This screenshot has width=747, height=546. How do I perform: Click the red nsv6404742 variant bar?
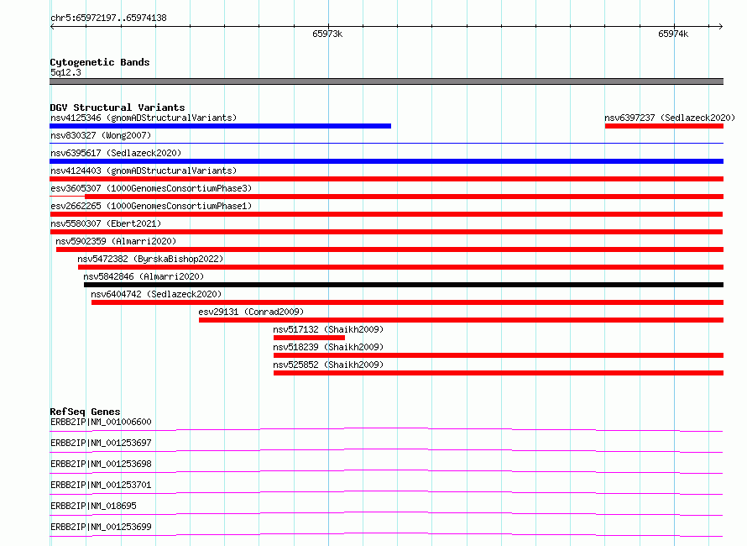407,302
